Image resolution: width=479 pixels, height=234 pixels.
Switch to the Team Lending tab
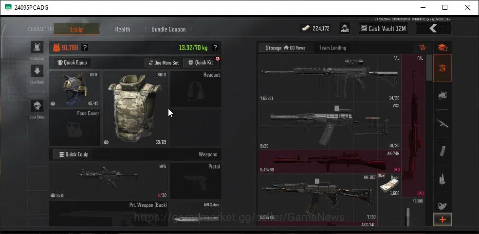332,48
